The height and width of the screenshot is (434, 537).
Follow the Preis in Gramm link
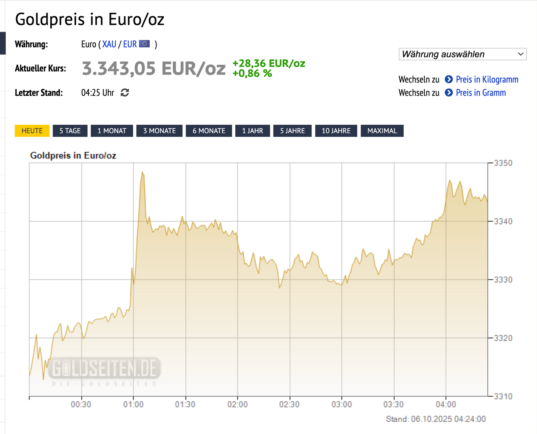coord(481,93)
